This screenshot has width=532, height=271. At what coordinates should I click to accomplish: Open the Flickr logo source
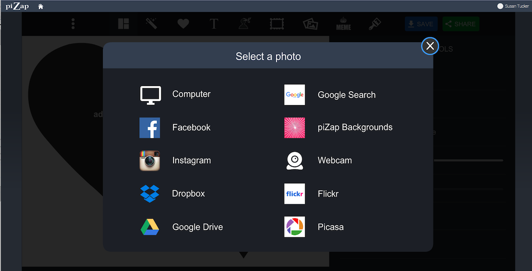point(294,194)
